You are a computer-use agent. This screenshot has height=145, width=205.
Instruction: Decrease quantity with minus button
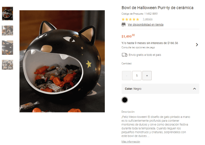pyautogui.click(x=127, y=76)
